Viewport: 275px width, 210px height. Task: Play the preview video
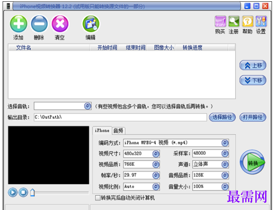13,192
